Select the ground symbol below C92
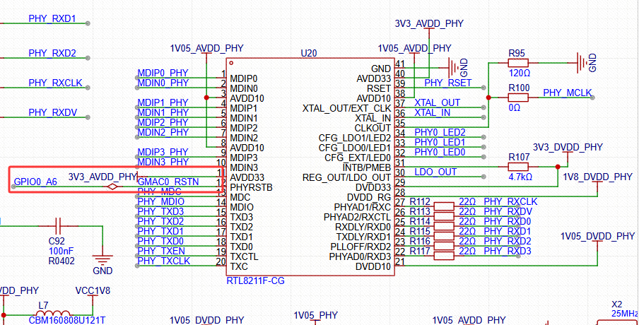The height and width of the screenshot is (325, 639). click(x=102, y=259)
